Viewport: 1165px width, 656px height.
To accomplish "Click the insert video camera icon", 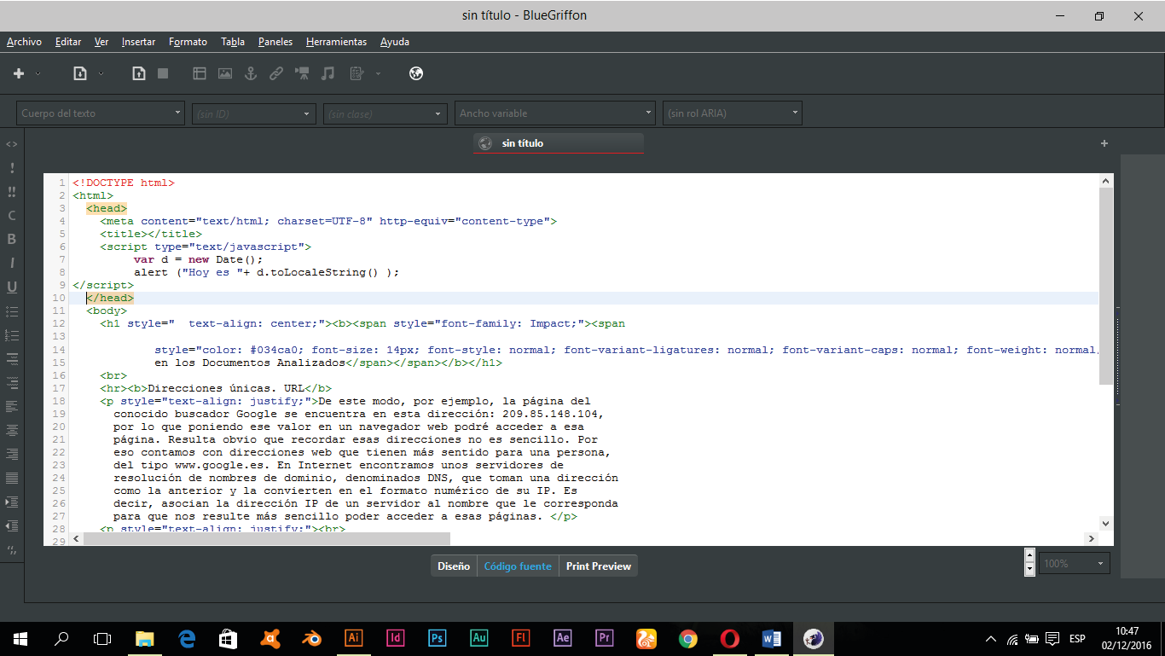I will pyautogui.click(x=302, y=73).
